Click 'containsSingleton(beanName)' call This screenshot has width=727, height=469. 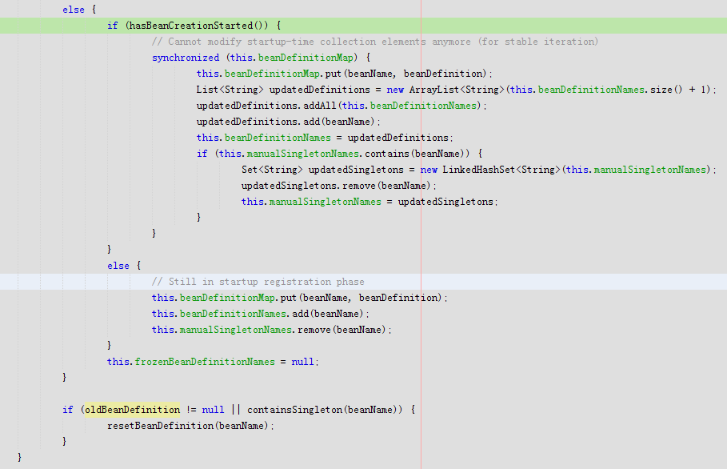click(x=322, y=410)
